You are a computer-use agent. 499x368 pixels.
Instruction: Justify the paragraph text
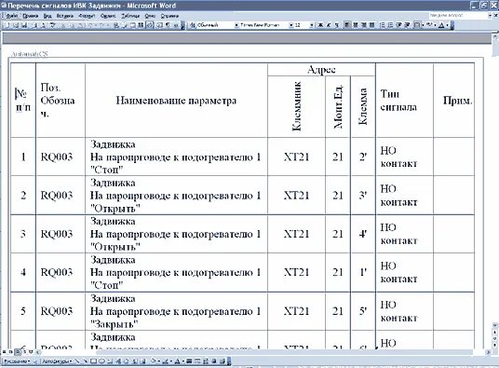click(371, 25)
